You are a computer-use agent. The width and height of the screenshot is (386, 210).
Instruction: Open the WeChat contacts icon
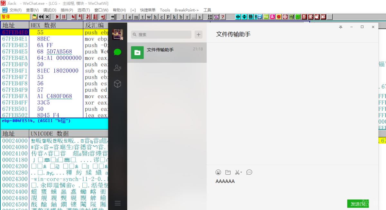coord(117,68)
